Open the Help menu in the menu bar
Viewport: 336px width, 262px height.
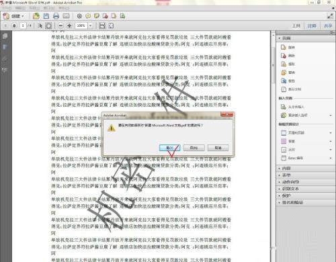(x=64, y=8)
